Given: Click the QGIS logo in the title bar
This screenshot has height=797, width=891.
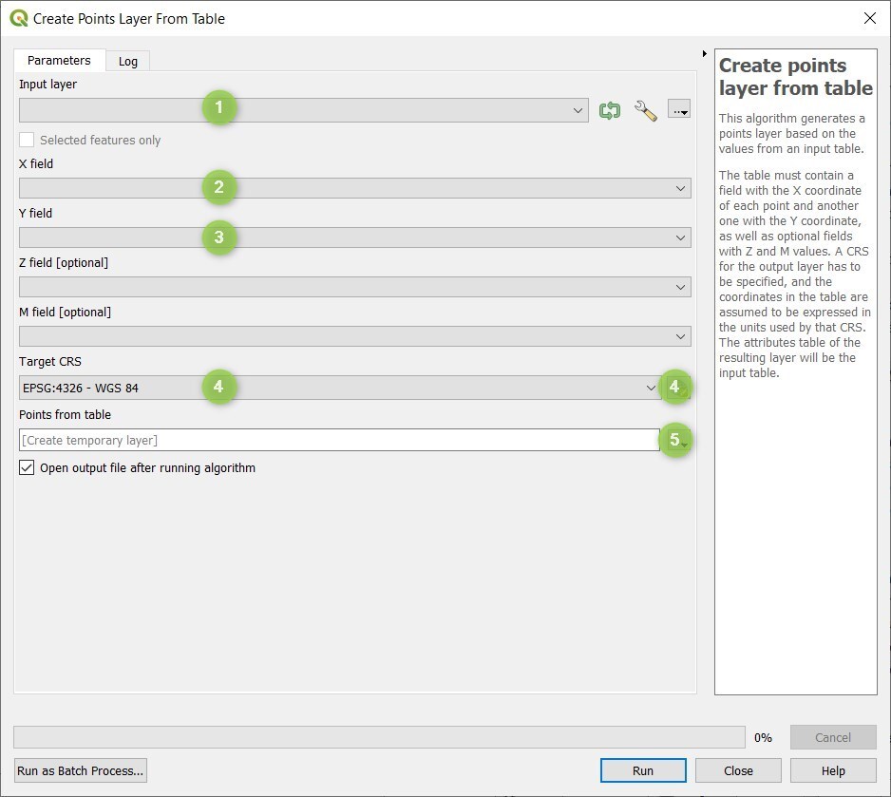Looking at the screenshot, I should pyautogui.click(x=19, y=18).
